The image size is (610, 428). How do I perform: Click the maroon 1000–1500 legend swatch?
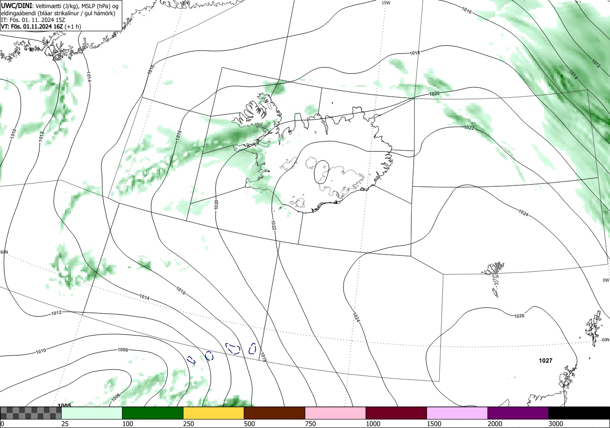click(x=396, y=413)
